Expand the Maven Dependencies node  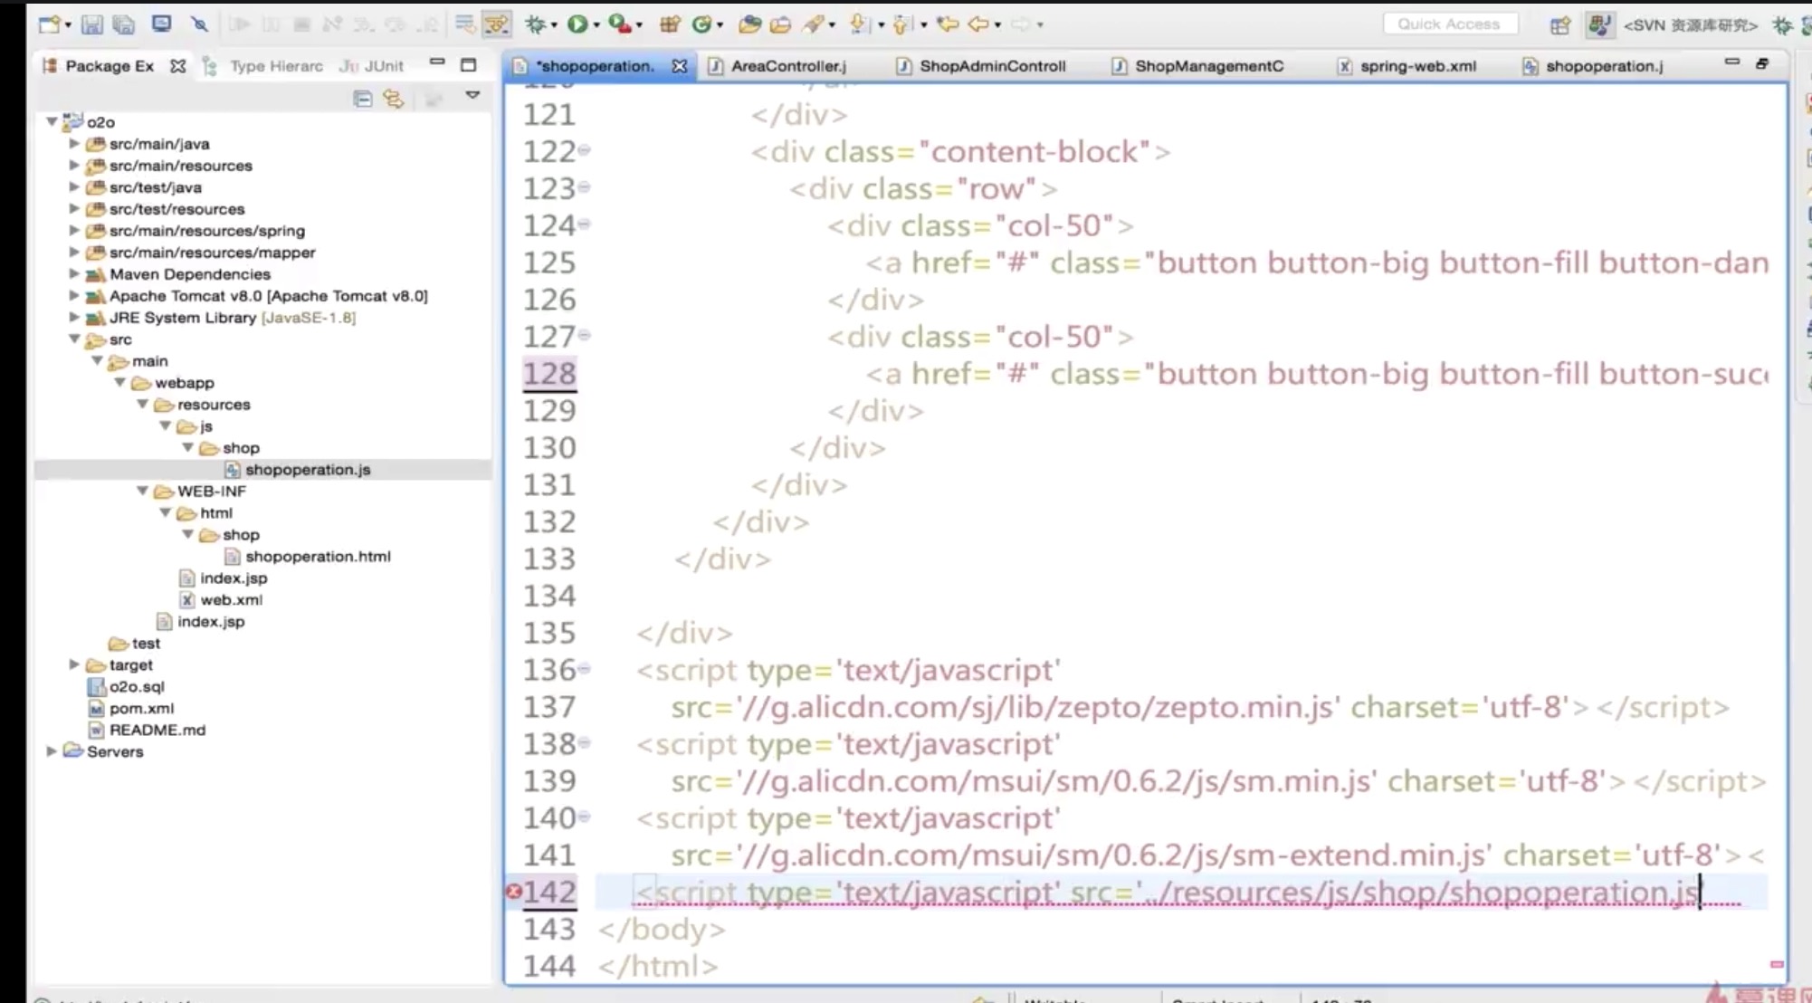(74, 273)
